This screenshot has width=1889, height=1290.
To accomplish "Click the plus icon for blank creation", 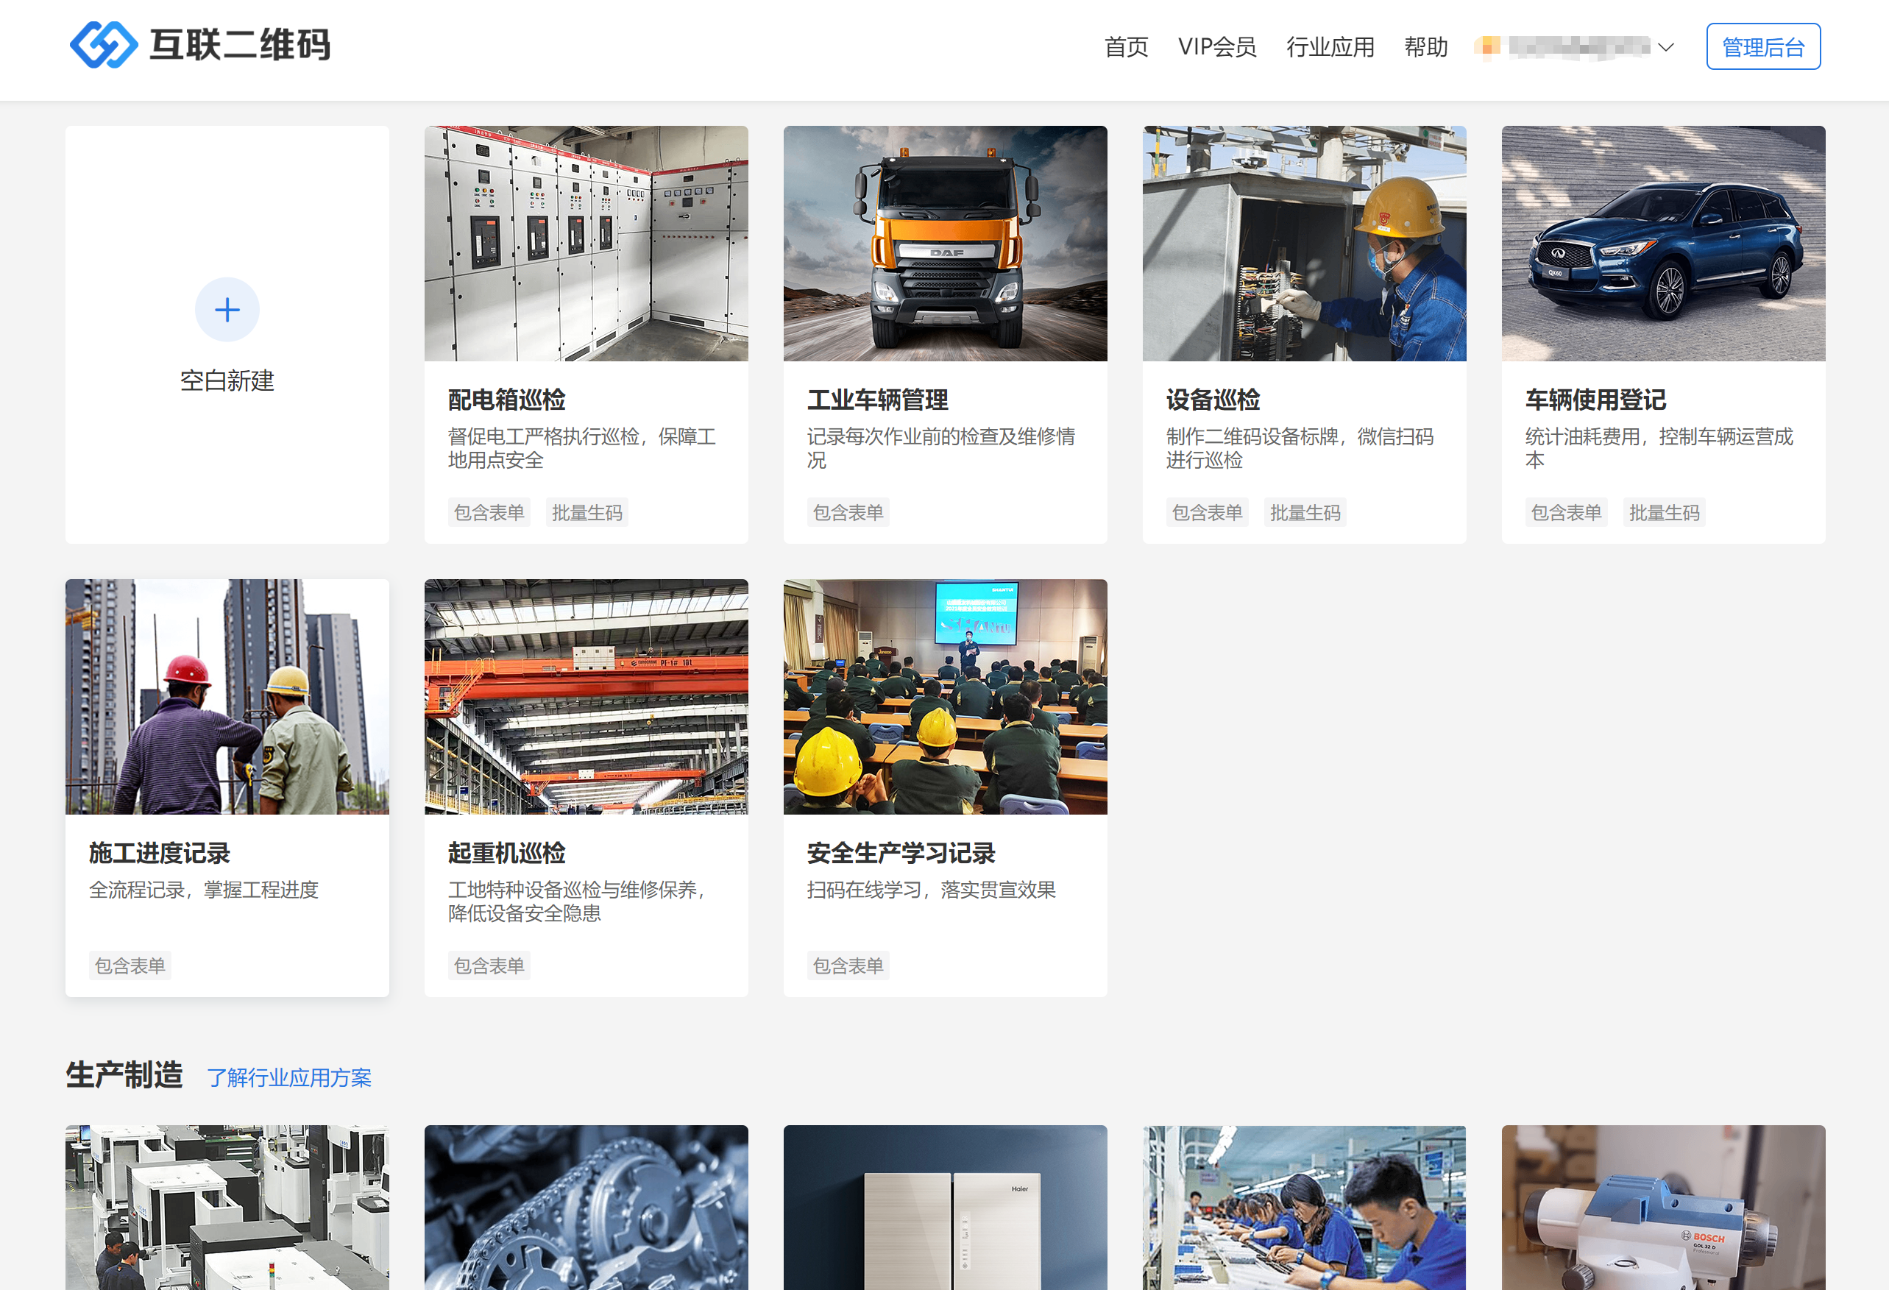I will click(227, 310).
